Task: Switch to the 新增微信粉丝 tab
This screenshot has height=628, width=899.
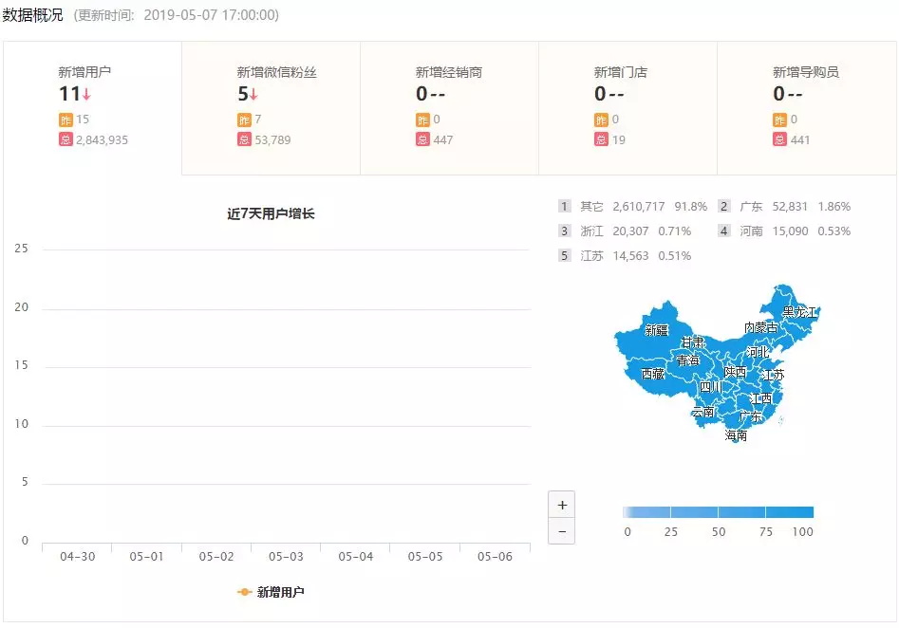Action: click(272, 108)
